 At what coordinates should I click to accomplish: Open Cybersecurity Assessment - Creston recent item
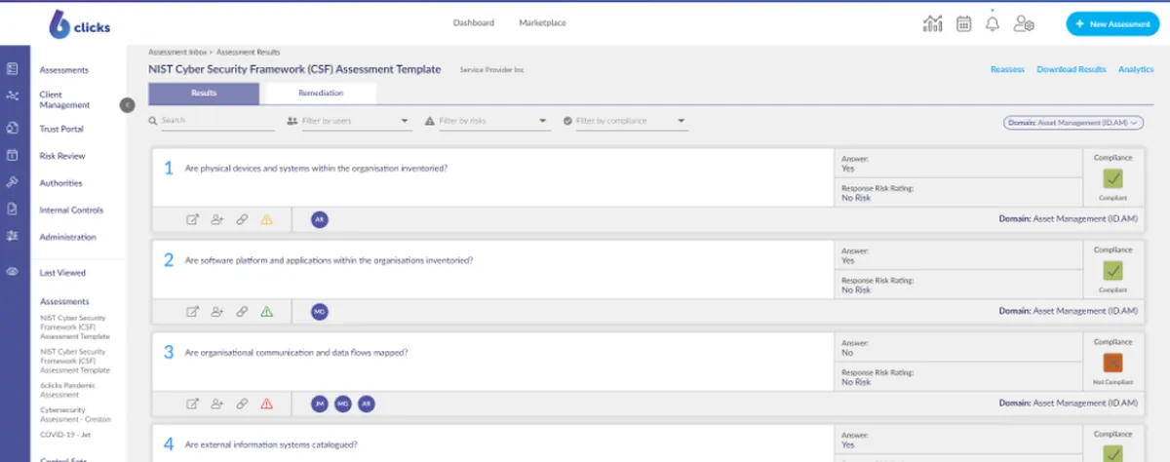coord(75,414)
